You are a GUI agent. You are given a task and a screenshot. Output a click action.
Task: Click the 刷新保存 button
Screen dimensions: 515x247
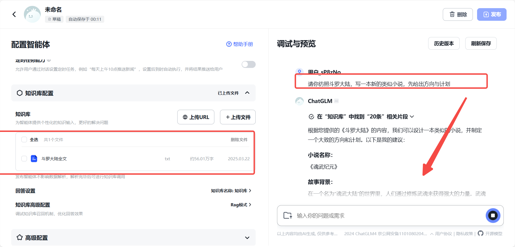481,44
